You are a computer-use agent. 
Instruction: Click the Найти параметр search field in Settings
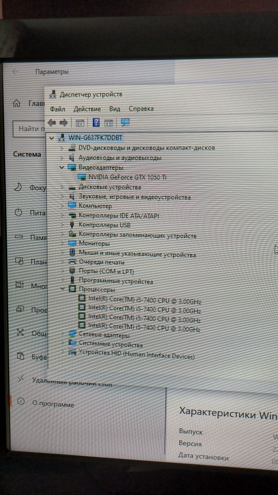29,129
